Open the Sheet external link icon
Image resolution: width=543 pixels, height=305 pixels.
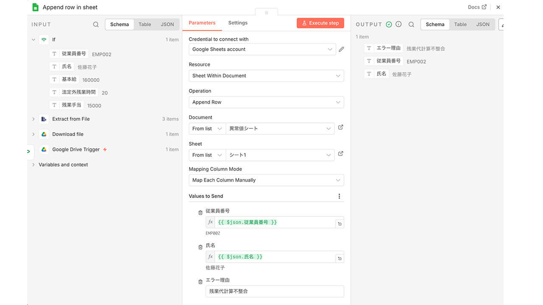pyautogui.click(x=341, y=154)
